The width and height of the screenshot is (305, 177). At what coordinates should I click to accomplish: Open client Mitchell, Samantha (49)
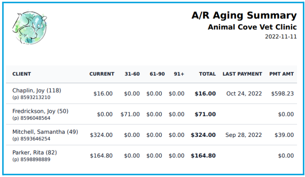point(45,132)
